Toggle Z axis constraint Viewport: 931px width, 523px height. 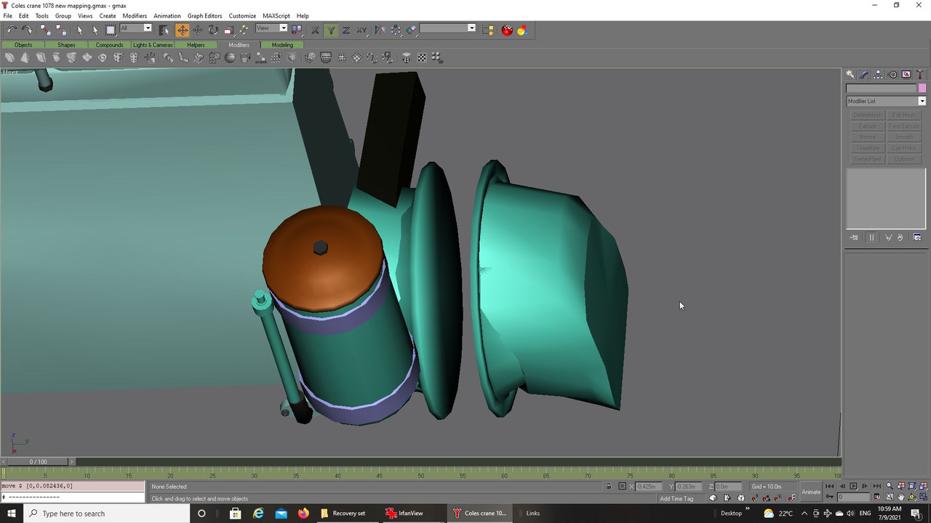coord(346,30)
